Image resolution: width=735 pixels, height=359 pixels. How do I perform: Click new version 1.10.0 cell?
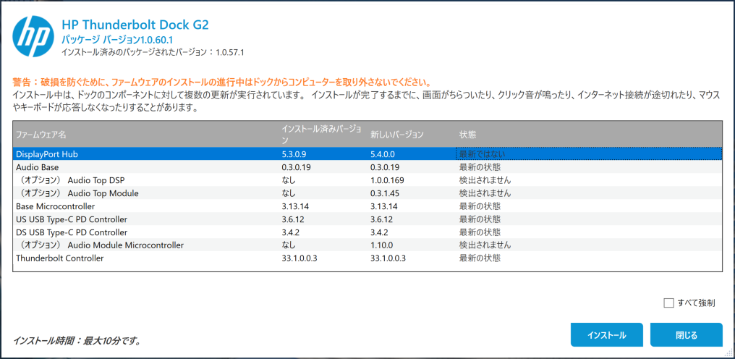pos(381,245)
